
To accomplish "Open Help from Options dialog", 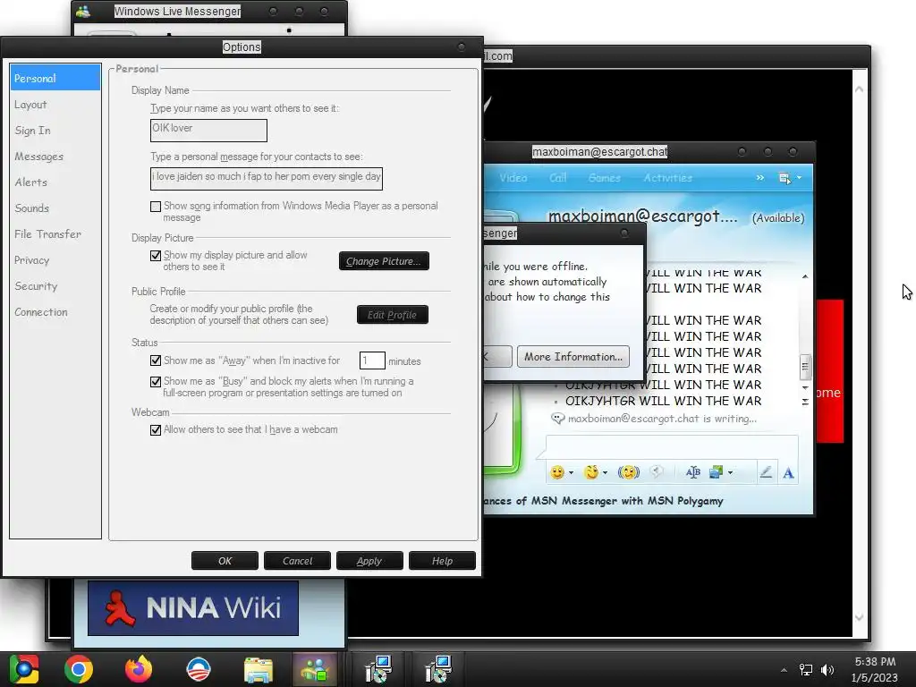I will pos(442,561).
